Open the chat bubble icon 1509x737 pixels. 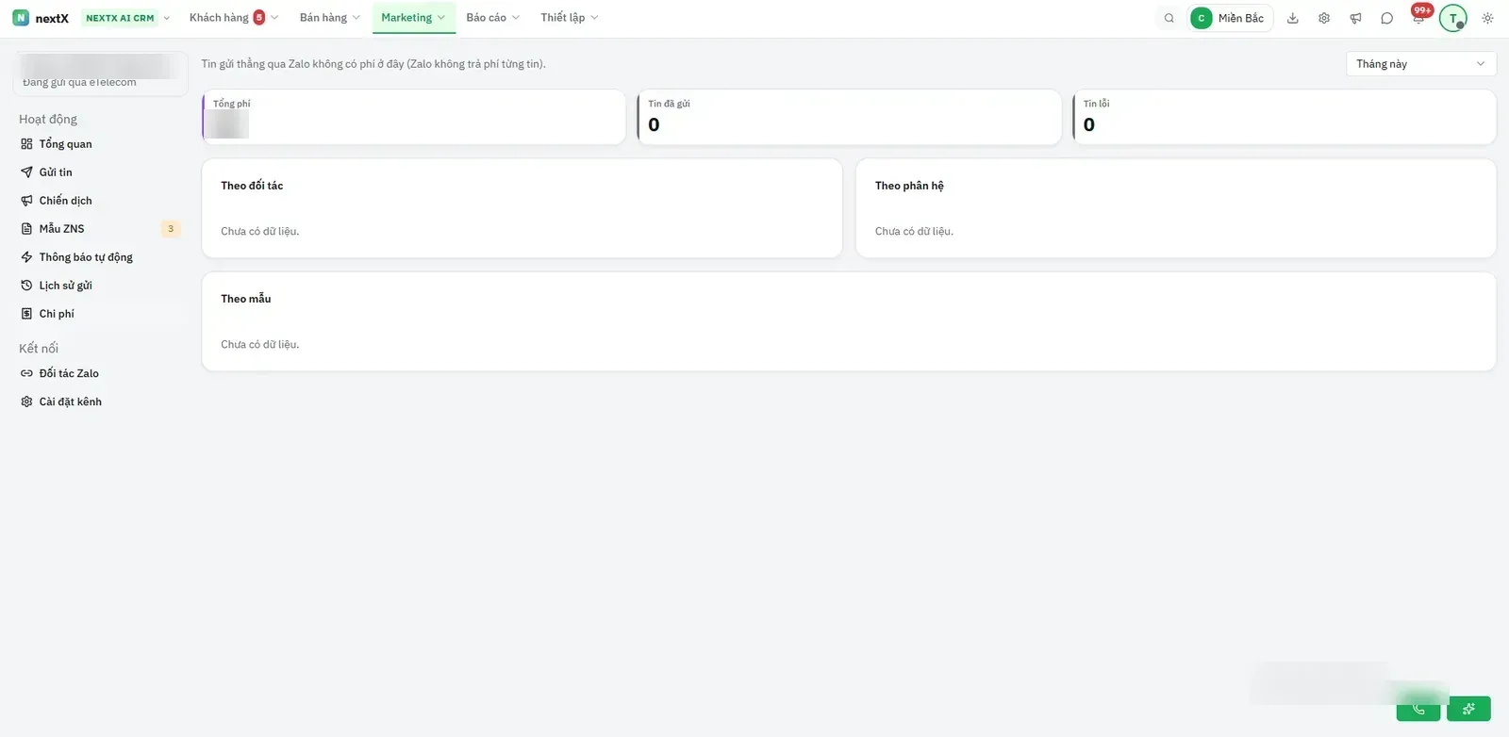pos(1386,18)
